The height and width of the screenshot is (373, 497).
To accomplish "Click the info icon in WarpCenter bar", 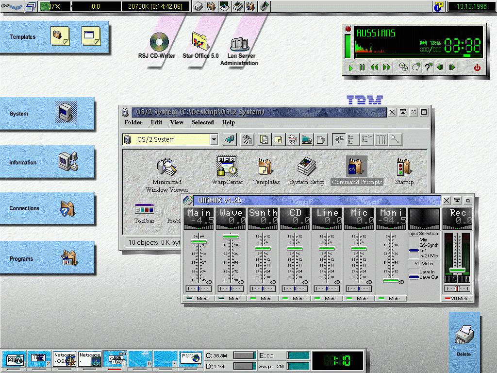I will pyautogui.click(x=438, y=6).
